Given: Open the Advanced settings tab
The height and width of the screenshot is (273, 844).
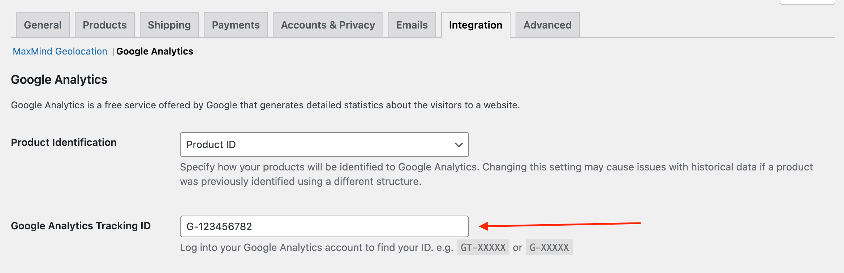Looking at the screenshot, I should [x=547, y=25].
